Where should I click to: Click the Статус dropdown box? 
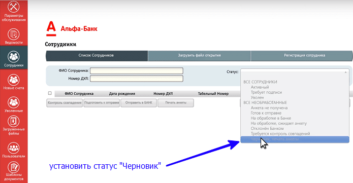pos(295,72)
